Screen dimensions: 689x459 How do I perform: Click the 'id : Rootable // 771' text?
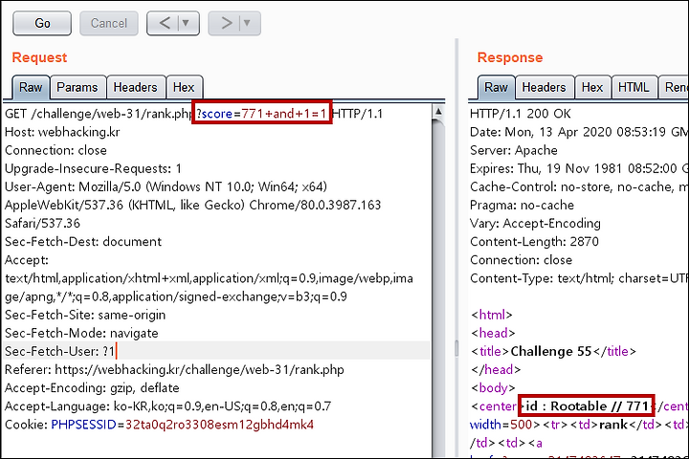[587, 406]
